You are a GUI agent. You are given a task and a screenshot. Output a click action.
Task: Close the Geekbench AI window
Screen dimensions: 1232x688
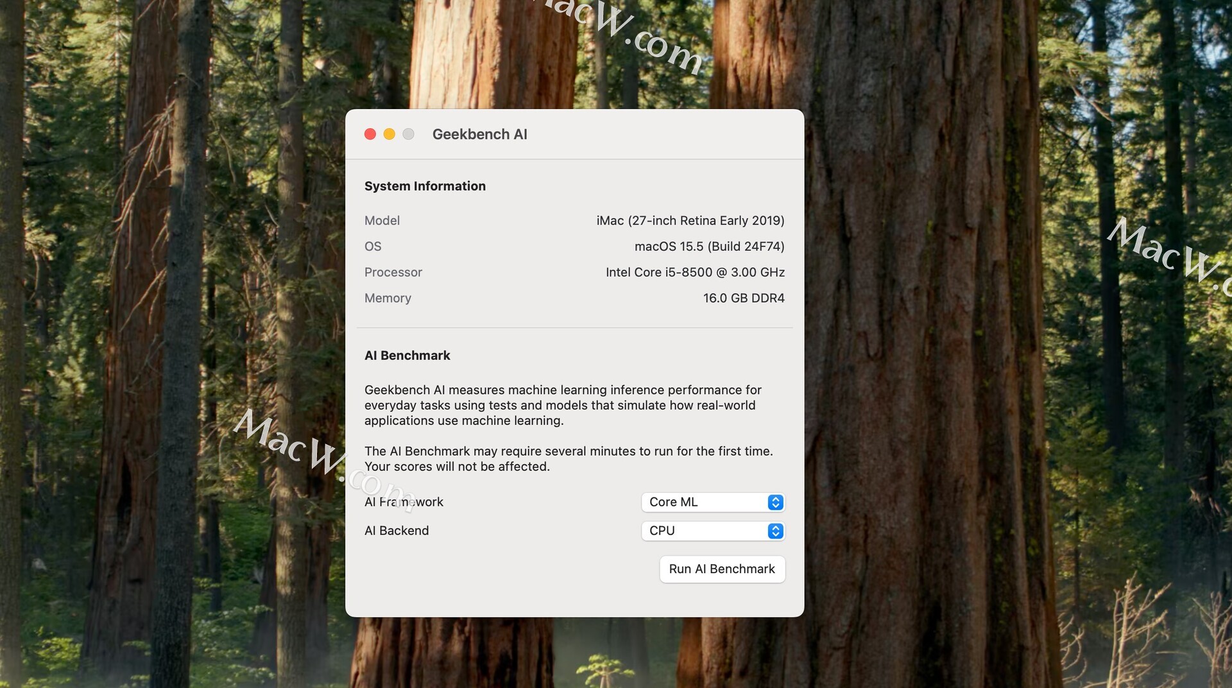(370, 134)
